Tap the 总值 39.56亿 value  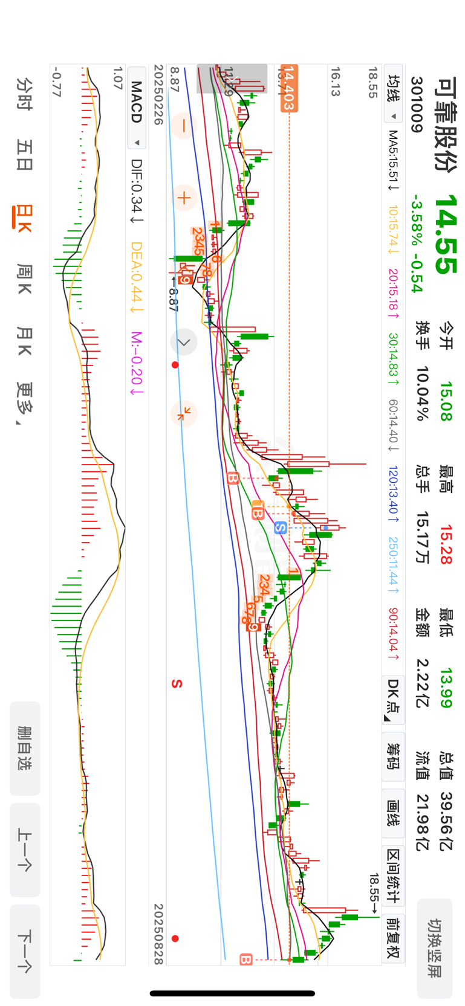(x=446, y=822)
